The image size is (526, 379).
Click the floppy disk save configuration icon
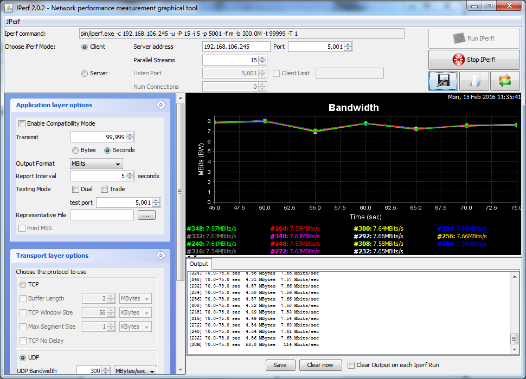point(443,81)
